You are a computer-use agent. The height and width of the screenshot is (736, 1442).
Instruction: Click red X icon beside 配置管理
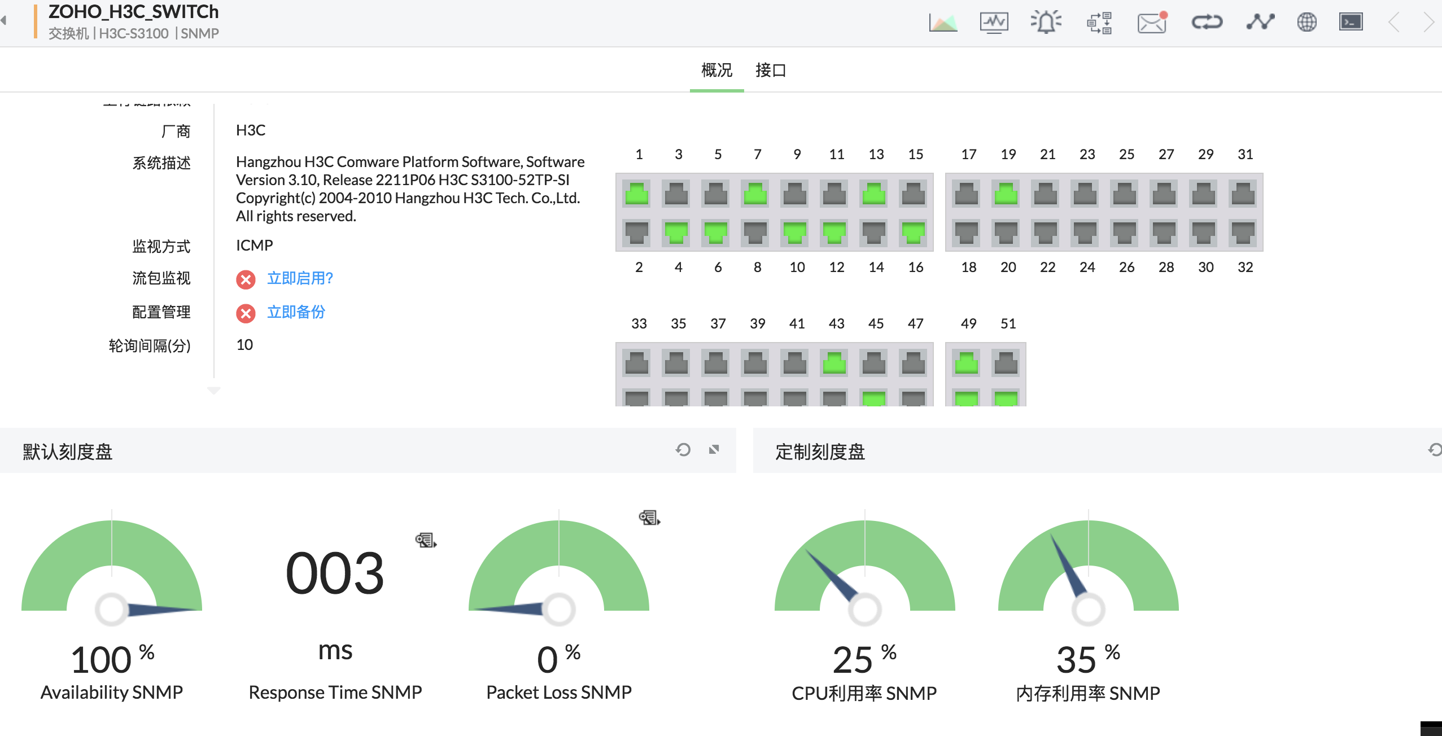pyautogui.click(x=246, y=313)
